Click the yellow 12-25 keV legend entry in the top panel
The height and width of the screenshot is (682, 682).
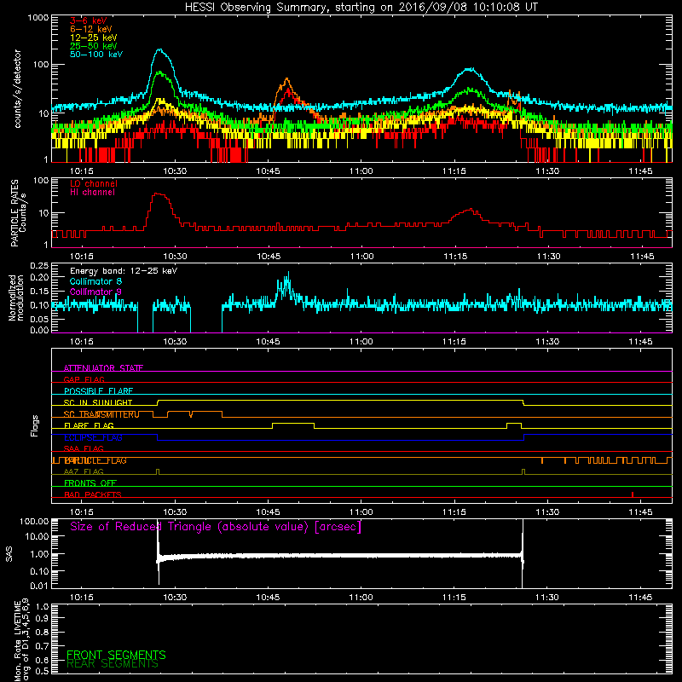click(94, 38)
